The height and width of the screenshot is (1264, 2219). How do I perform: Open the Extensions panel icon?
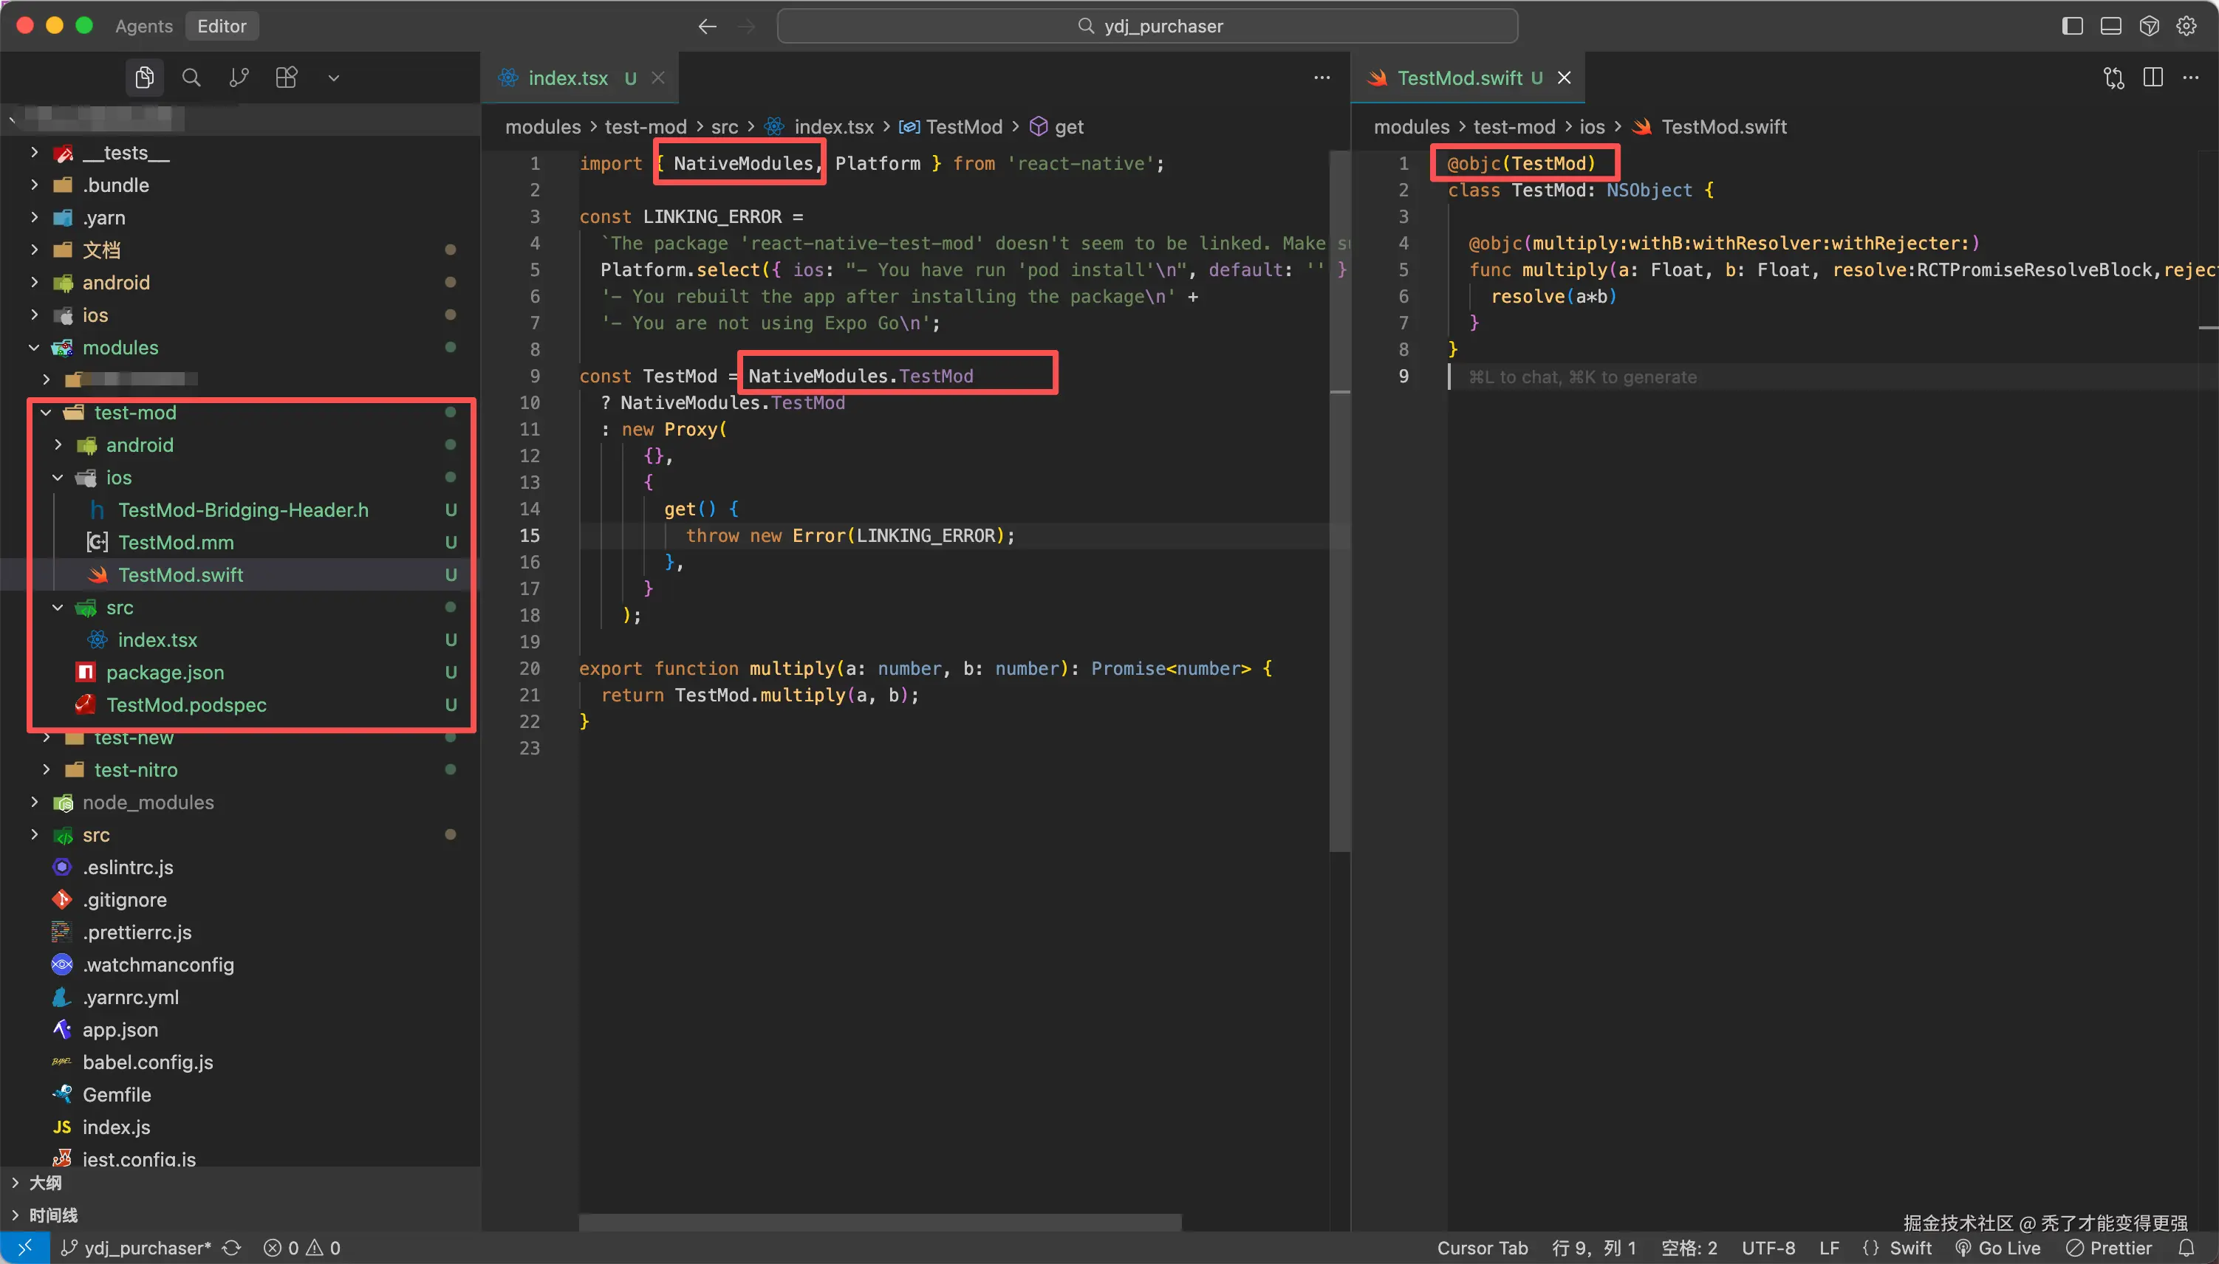pyautogui.click(x=287, y=78)
